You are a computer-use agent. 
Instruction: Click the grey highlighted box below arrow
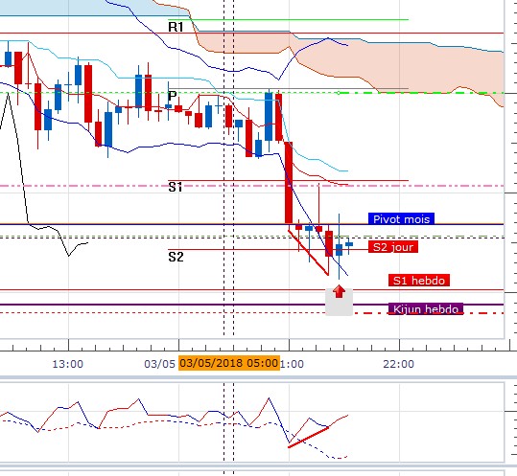tap(339, 303)
